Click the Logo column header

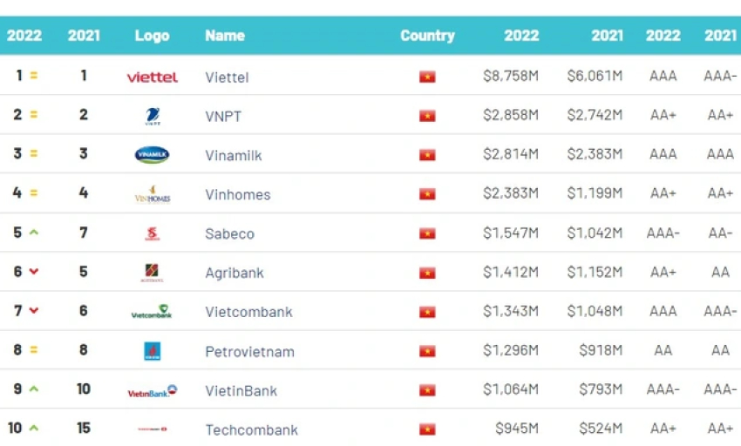pyautogui.click(x=153, y=36)
